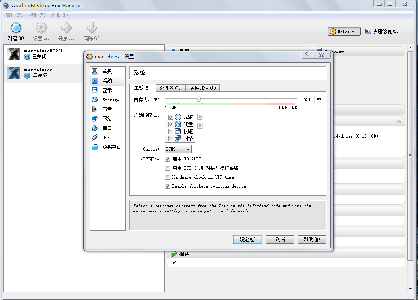
Task: Open the 管理 (File) menu
Action: tap(14, 15)
